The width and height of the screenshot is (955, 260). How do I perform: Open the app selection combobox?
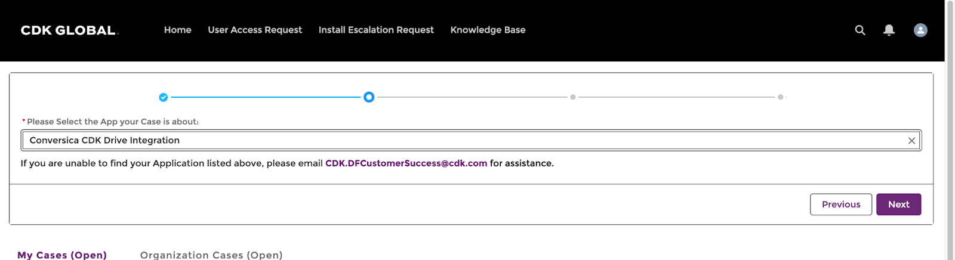466,141
